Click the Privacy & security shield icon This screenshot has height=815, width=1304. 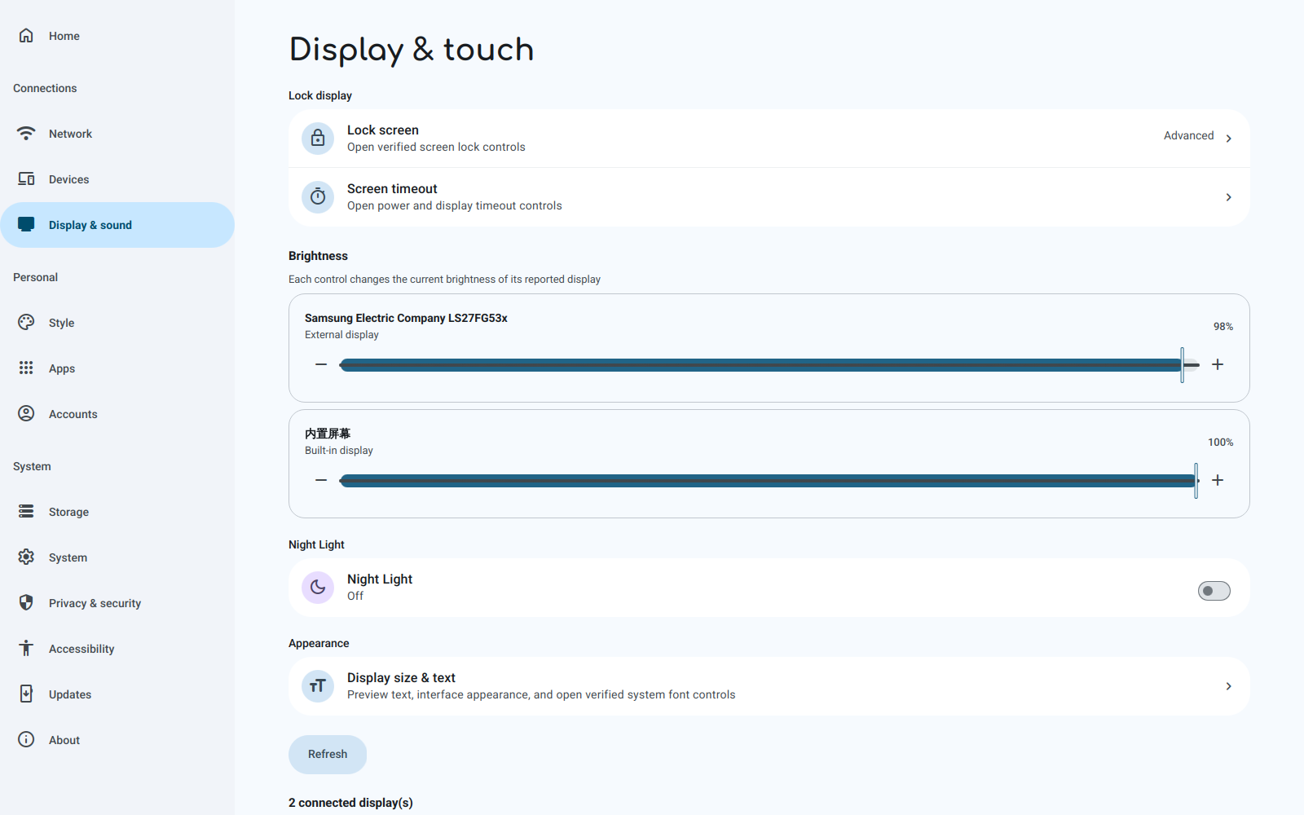(26, 603)
